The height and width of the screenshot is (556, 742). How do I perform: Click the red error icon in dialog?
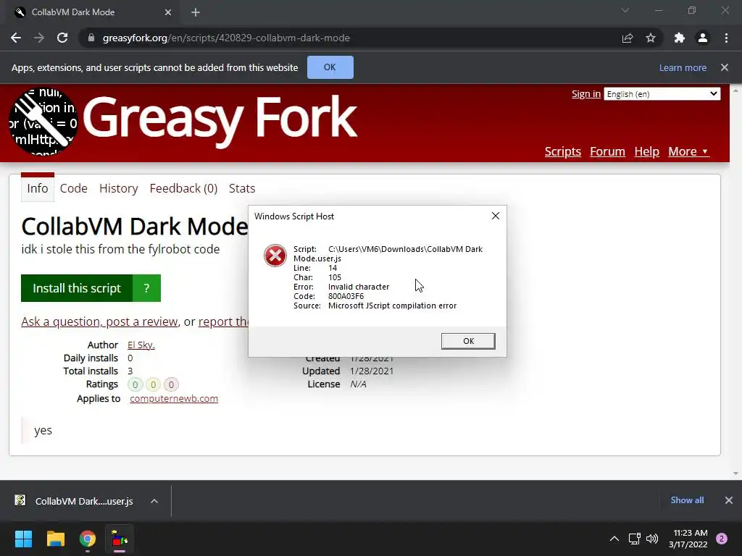coord(275,256)
